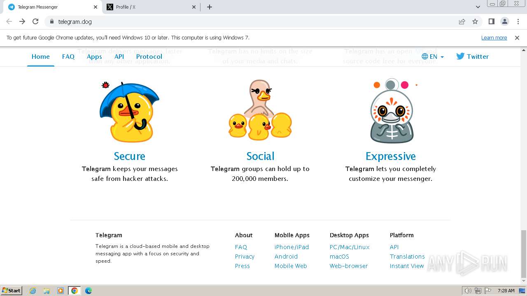Viewport: 527px width, 296px height.
Task: Open the Translations link
Action: [x=407, y=257]
